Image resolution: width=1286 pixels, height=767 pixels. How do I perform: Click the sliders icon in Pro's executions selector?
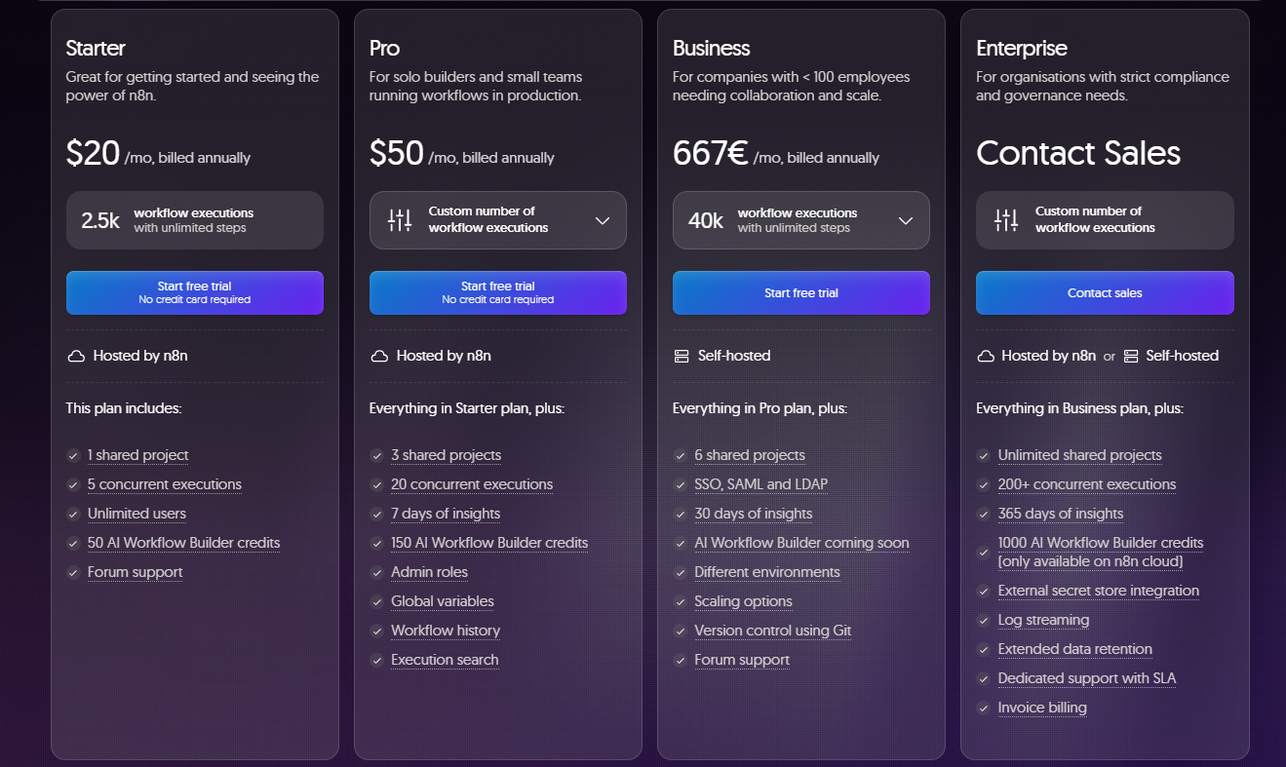[399, 220]
